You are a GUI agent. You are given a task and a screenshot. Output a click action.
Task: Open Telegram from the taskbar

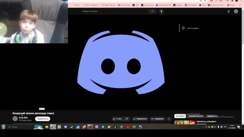103,127
